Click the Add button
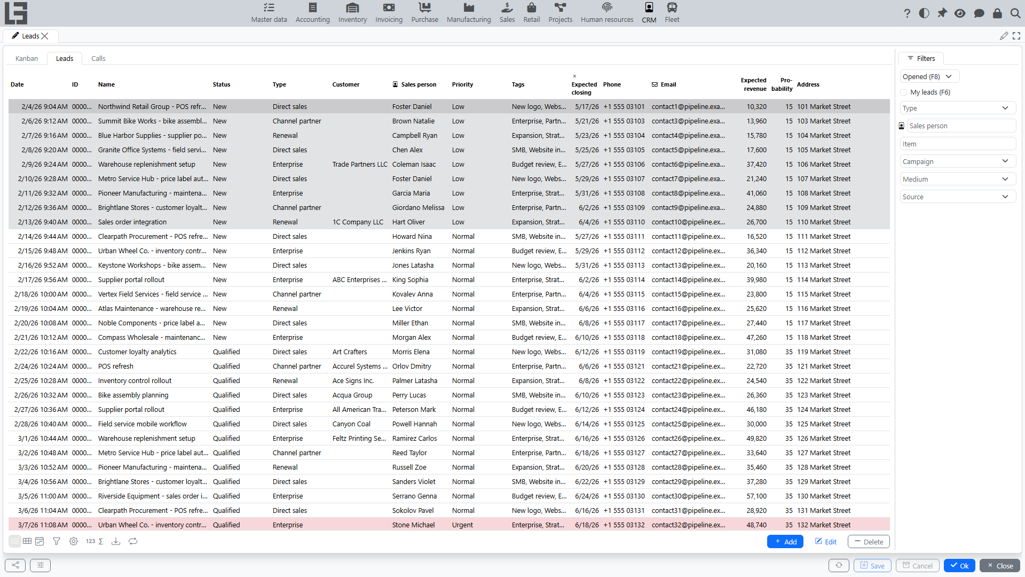The image size is (1025, 577). [785, 542]
